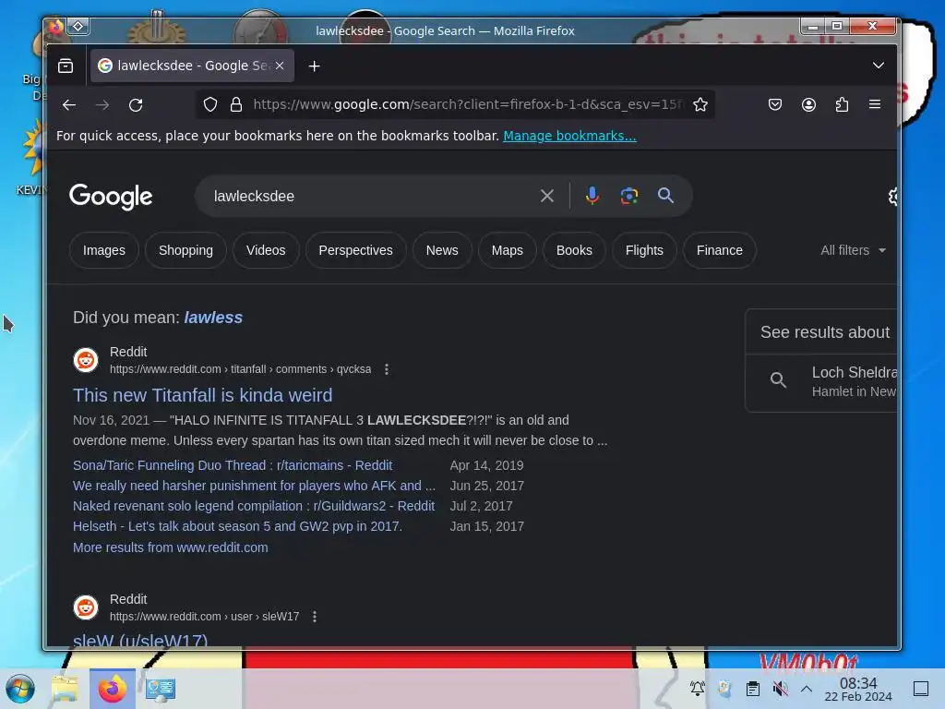
Task: Click the notifications bell tray icon
Action: (x=698, y=689)
